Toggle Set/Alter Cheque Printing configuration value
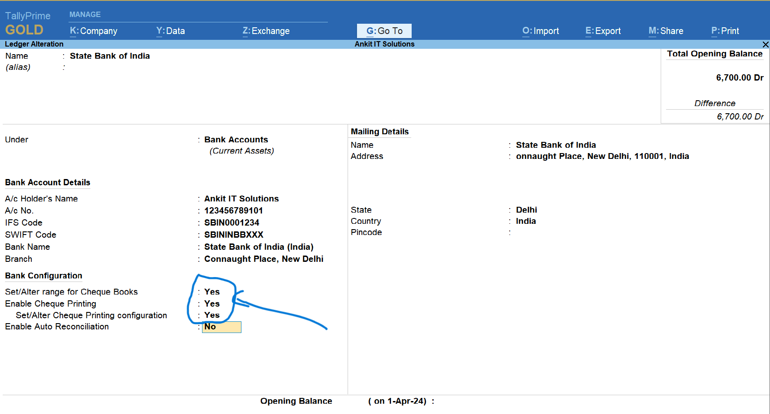Image resolution: width=770 pixels, height=414 pixels. pyautogui.click(x=212, y=315)
